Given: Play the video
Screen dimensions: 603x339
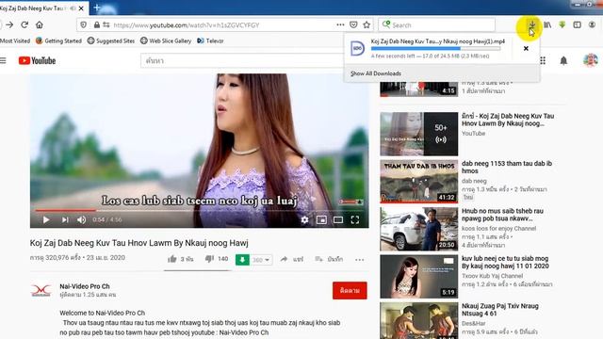Looking at the screenshot, I should point(46,219).
